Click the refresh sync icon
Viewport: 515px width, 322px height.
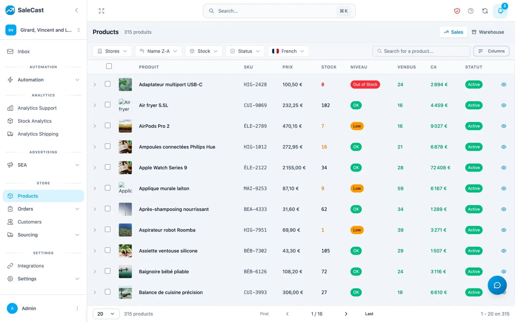(x=485, y=11)
